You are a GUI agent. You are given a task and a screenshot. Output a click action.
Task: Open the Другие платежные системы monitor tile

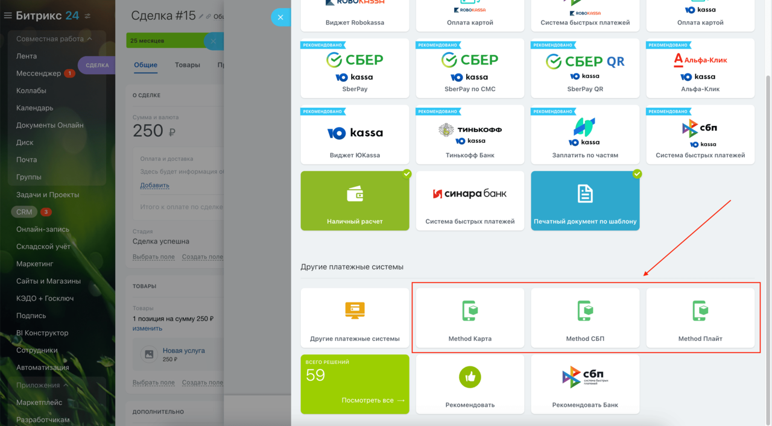[x=355, y=318]
